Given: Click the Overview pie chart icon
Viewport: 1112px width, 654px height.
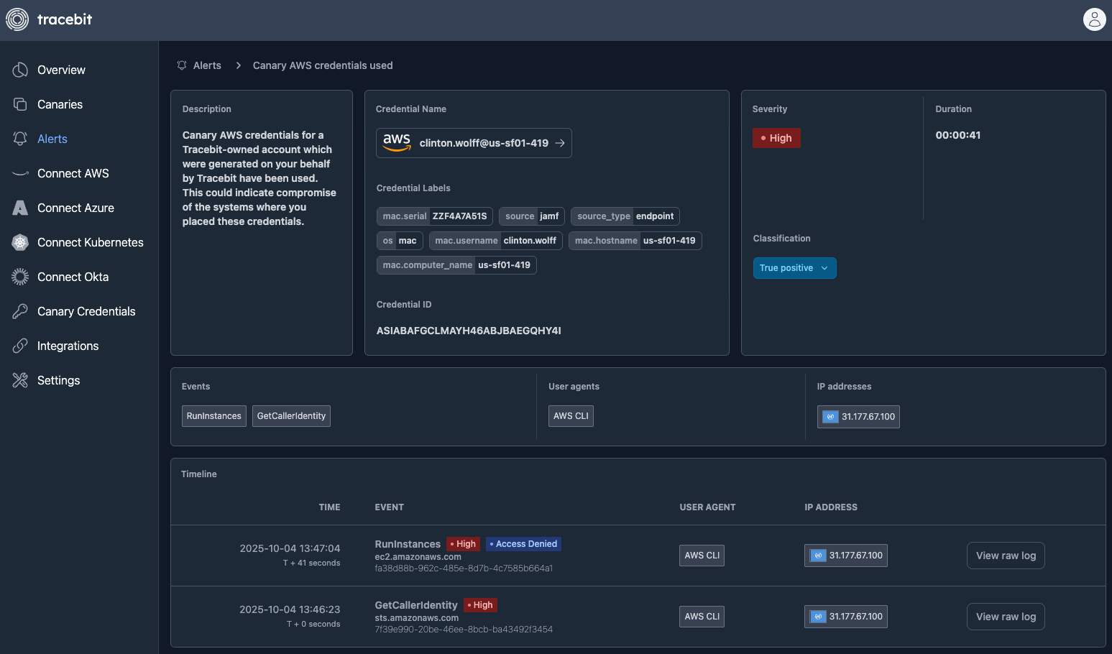Looking at the screenshot, I should 20,70.
